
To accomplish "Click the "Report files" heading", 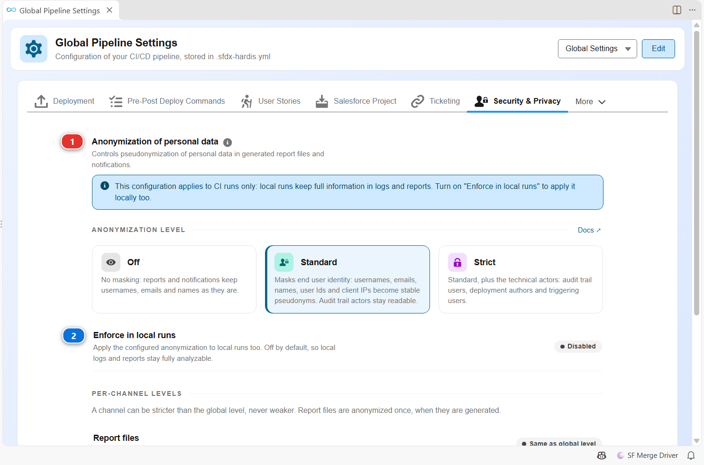I will tap(116, 438).
